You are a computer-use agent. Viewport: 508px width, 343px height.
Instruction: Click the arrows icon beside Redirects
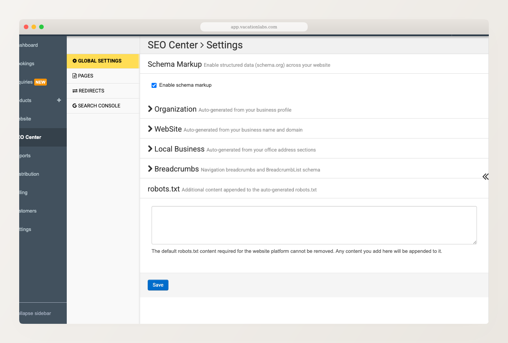(x=75, y=91)
